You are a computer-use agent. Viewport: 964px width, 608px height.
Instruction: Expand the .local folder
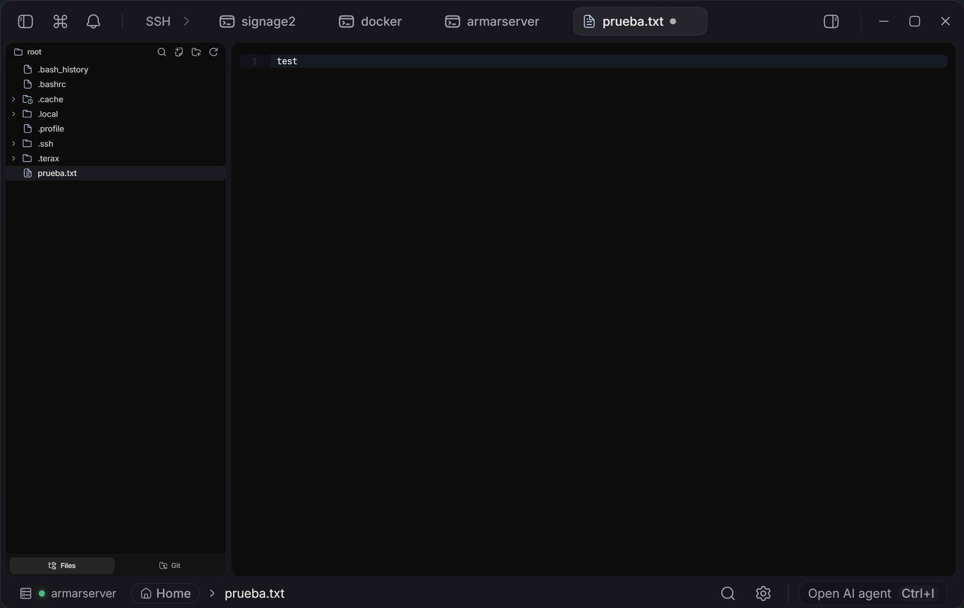(14, 114)
